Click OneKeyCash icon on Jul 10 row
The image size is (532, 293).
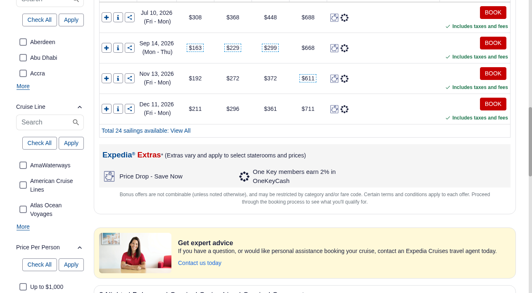tap(344, 18)
